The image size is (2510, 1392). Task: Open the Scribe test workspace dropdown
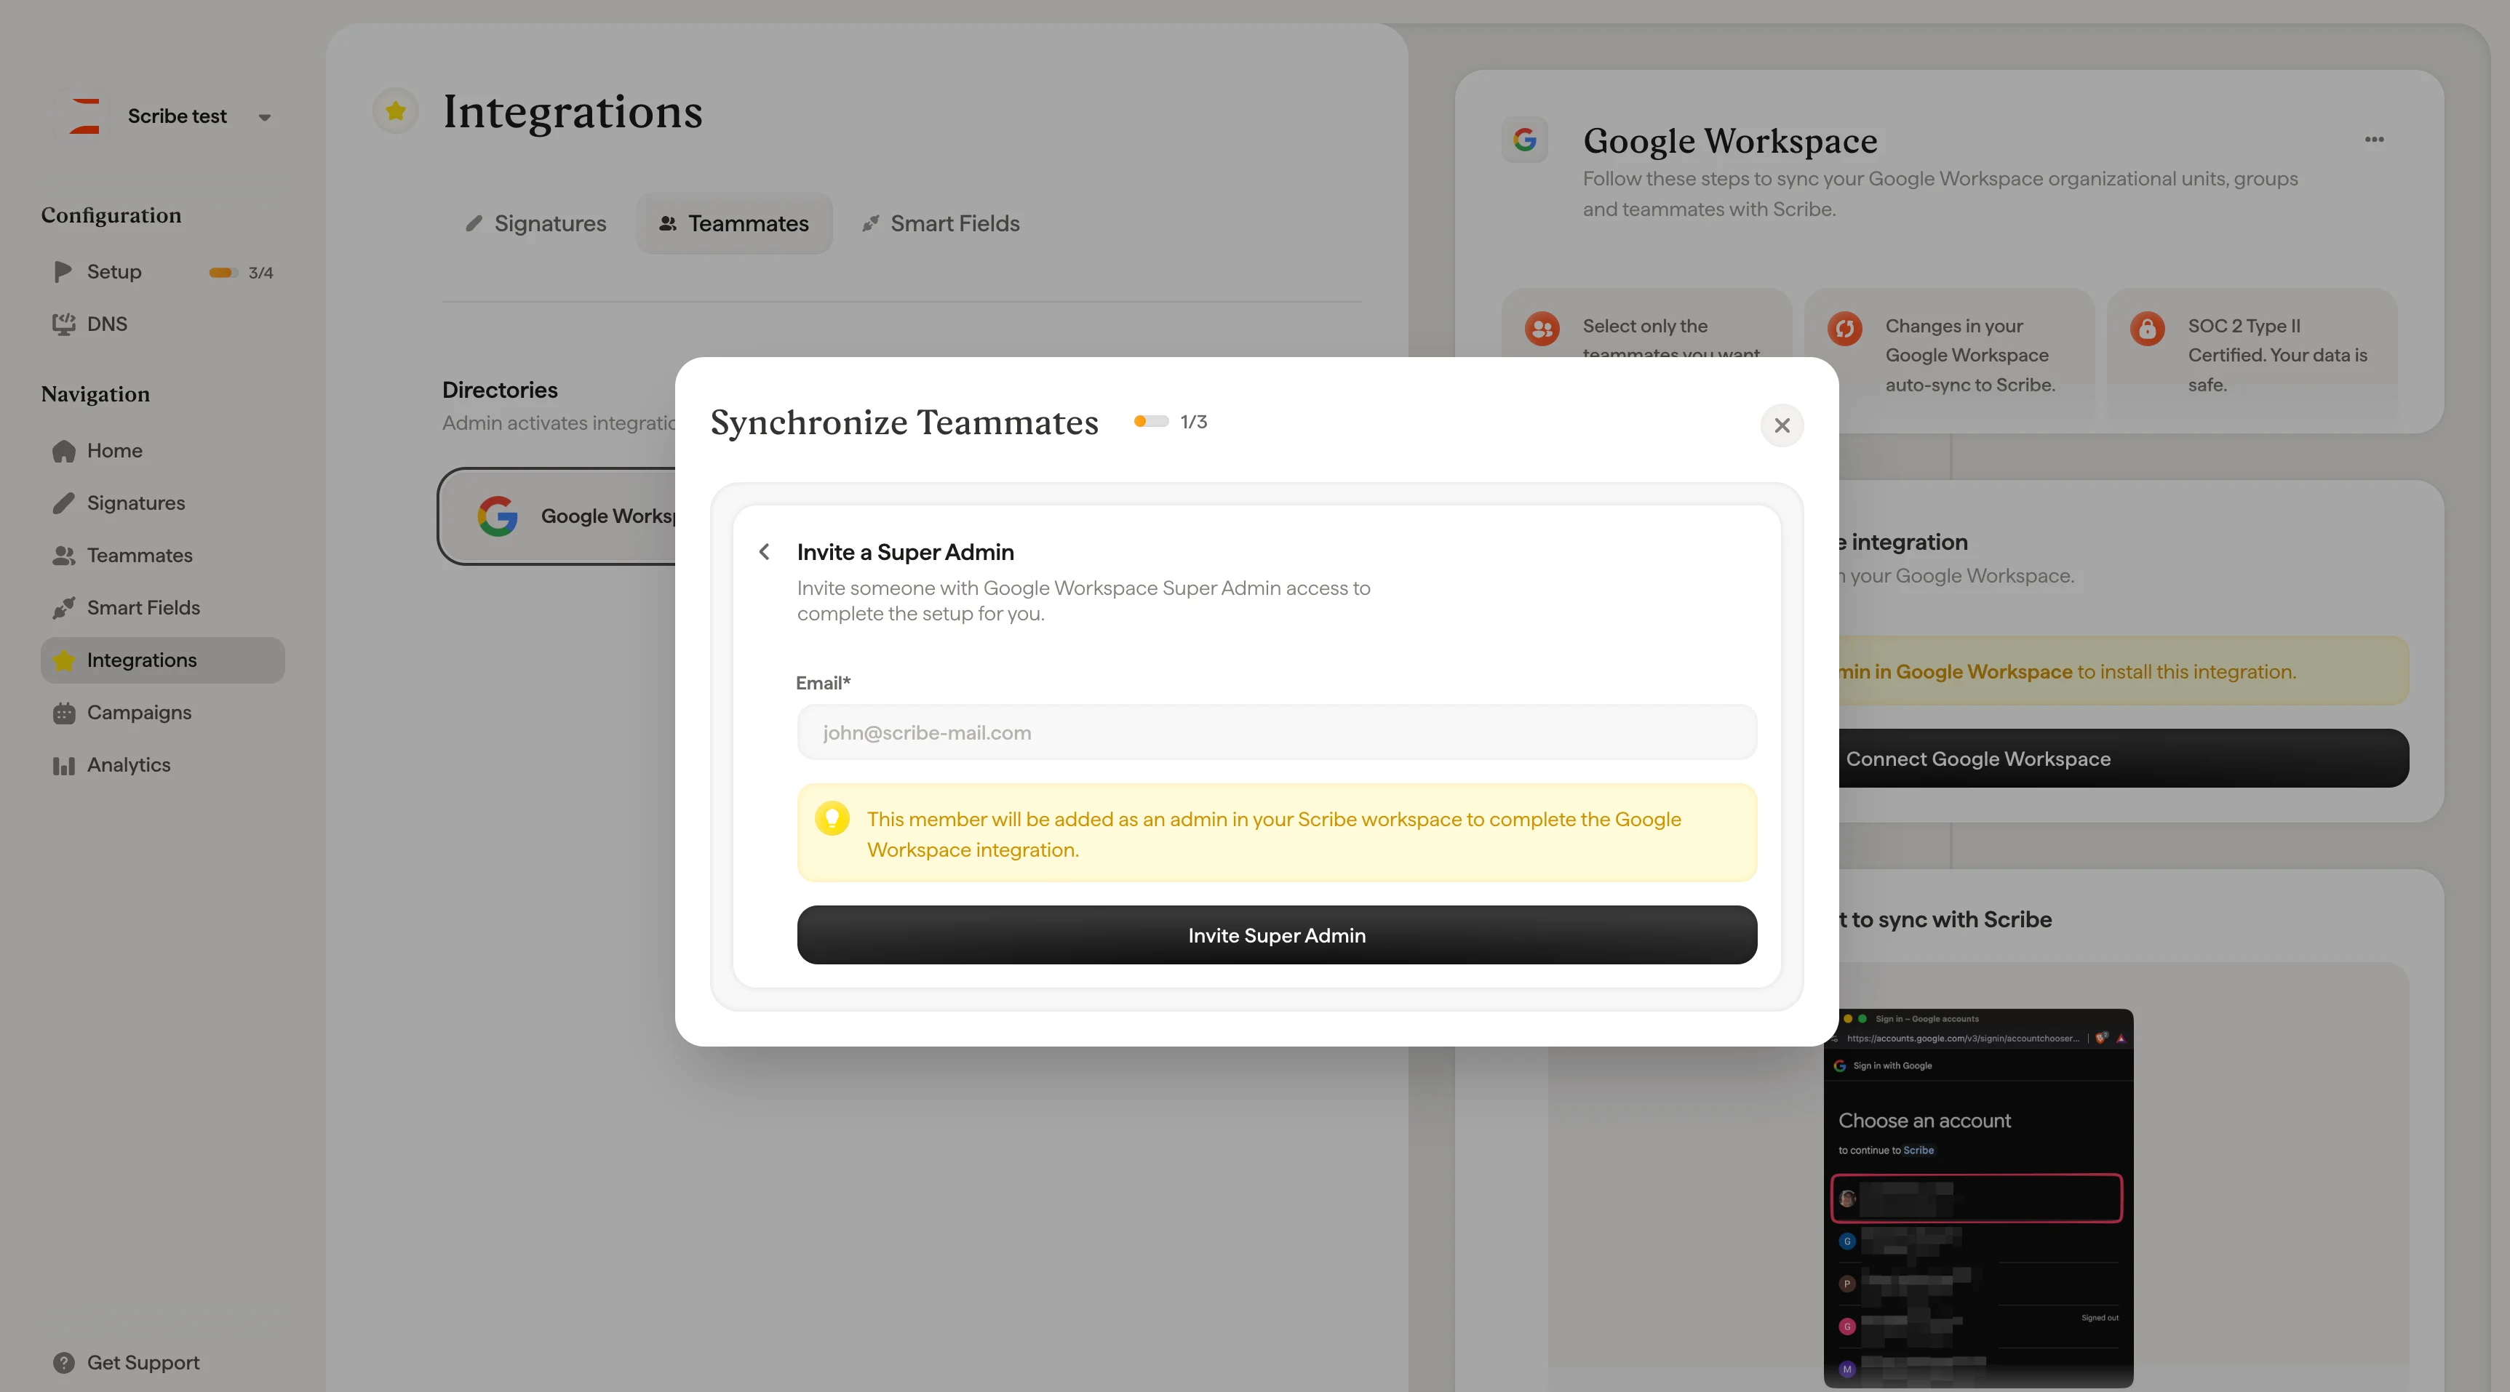pos(264,117)
